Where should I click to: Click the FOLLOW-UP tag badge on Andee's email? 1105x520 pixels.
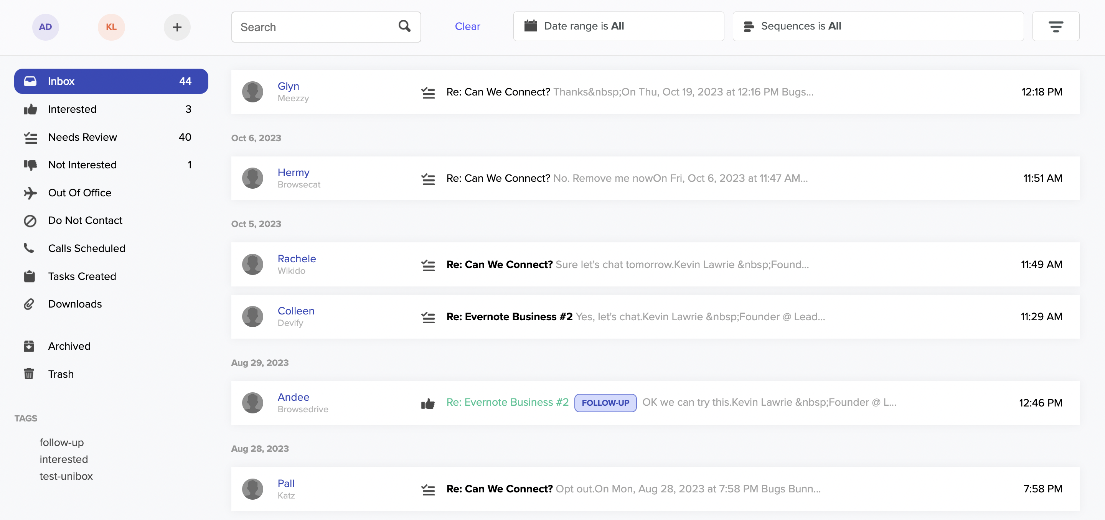click(x=605, y=403)
